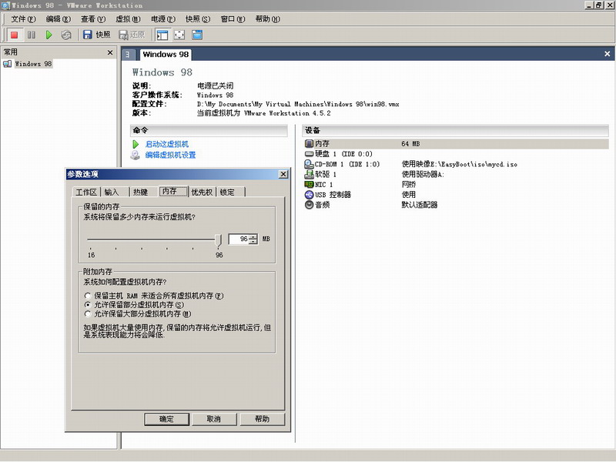The height and width of the screenshot is (462, 616).
Task: Choose 保留主机 RAM 来适合所有虚拟机内存 option
Action: click(154, 296)
